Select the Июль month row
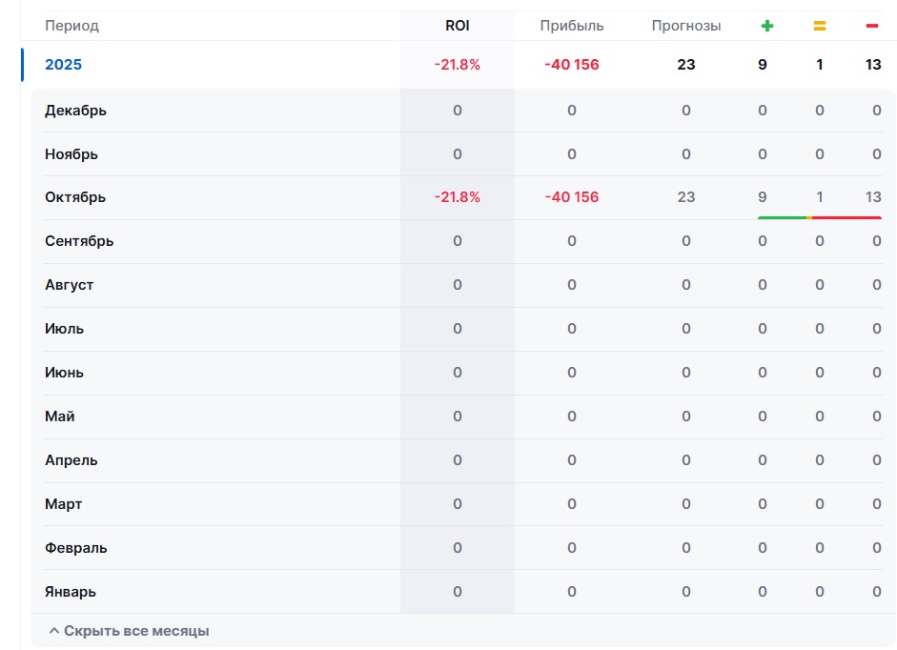The height and width of the screenshot is (650, 897). tap(64, 329)
